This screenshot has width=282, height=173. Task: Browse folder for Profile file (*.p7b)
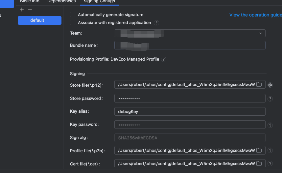pos(259,150)
